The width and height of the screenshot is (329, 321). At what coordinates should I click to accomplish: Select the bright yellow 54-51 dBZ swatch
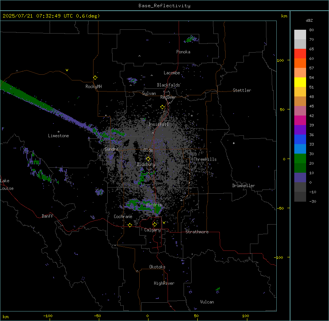pyautogui.click(x=300, y=82)
